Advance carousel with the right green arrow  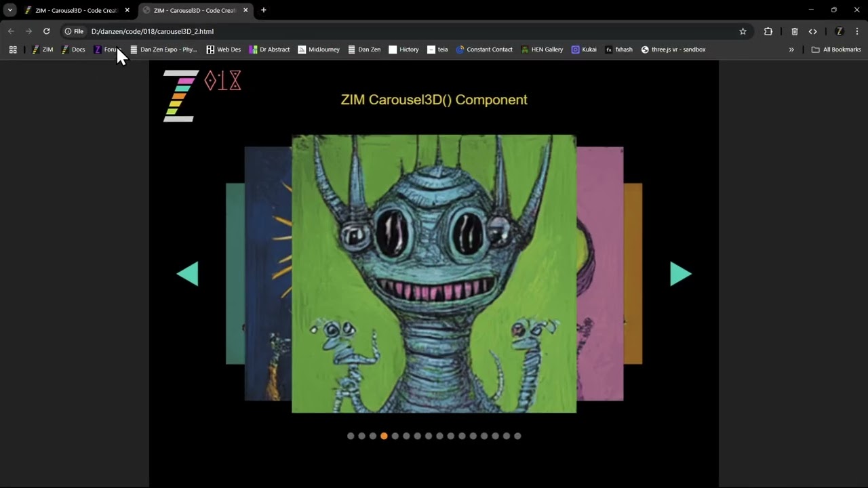pyautogui.click(x=680, y=274)
